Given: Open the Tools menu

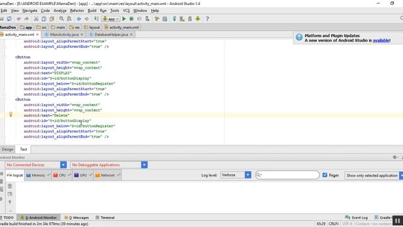Looking at the screenshot, I should click(x=115, y=11).
